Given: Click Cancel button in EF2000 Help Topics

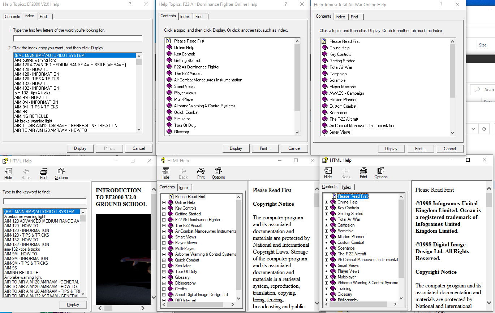Looking at the screenshot, I should point(139,148).
